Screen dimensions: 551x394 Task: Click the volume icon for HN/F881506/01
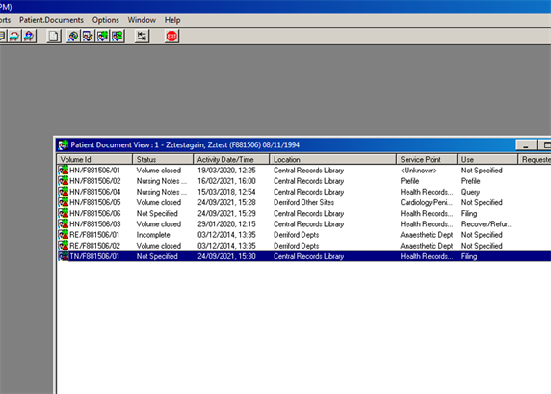click(x=64, y=171)
